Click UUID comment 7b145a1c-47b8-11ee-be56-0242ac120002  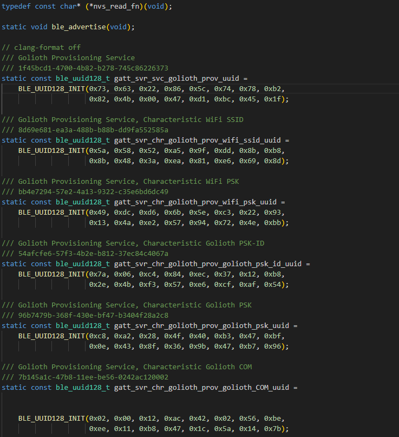[x=85, y=377]
